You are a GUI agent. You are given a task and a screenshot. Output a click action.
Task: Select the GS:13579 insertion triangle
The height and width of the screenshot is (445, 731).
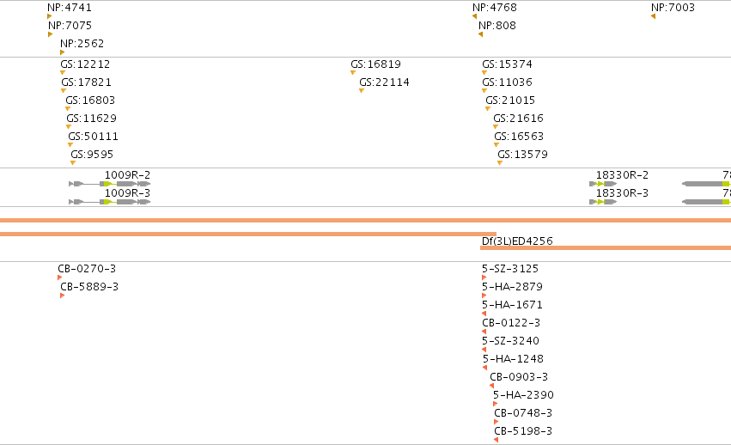click(x=500, y=162)
